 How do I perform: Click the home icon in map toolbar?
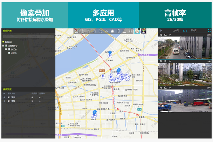(77, 31)
